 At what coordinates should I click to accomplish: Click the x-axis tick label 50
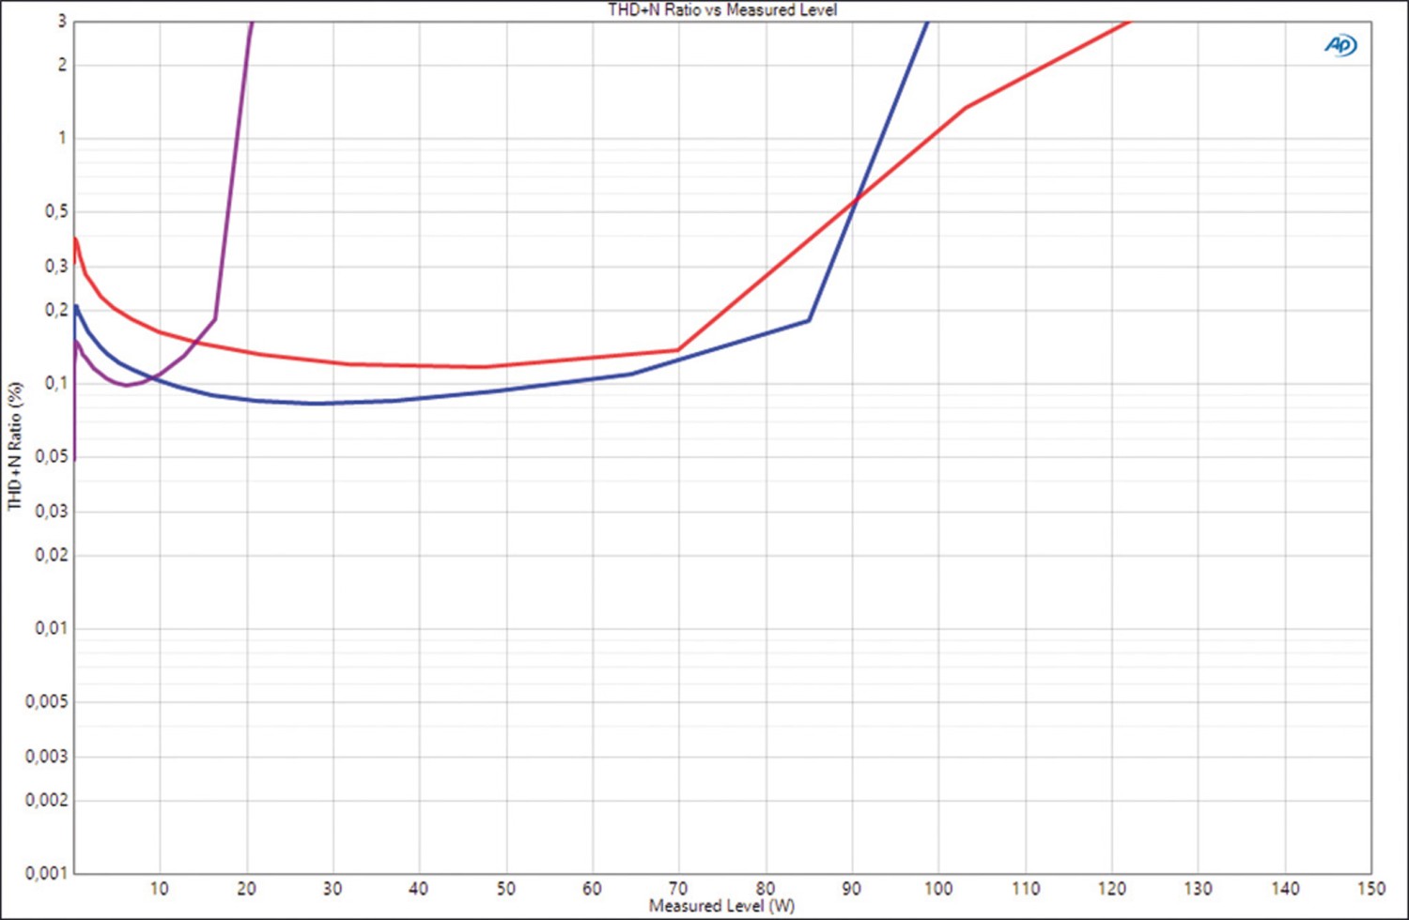click(x=505, y=888)
